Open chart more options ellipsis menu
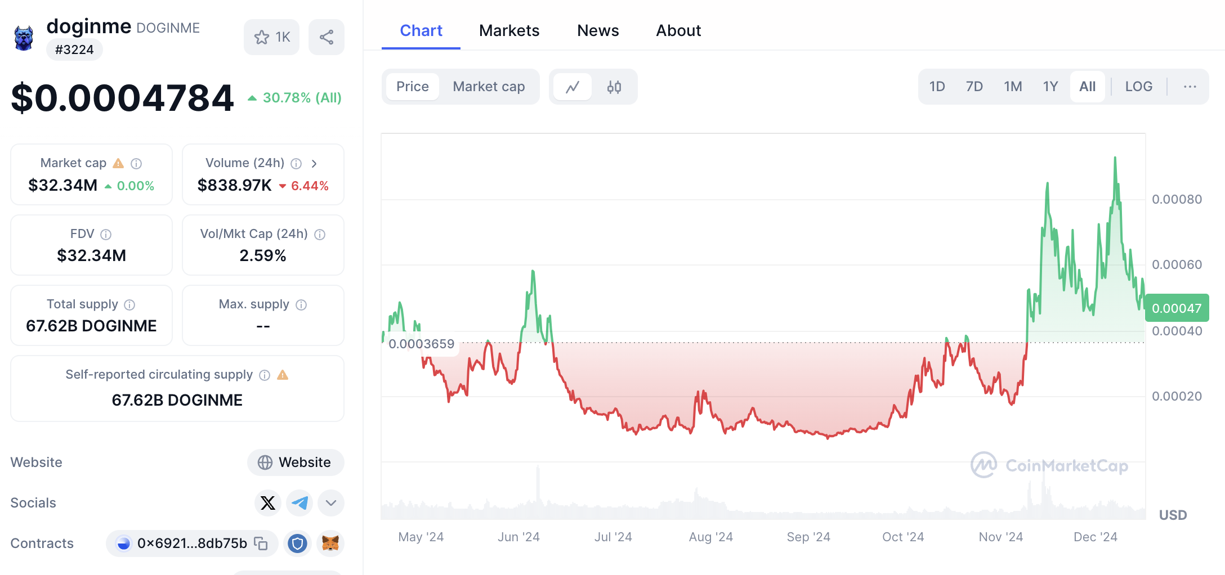The width and height of the screenshot is (1225, 575). click(1190, 87)
